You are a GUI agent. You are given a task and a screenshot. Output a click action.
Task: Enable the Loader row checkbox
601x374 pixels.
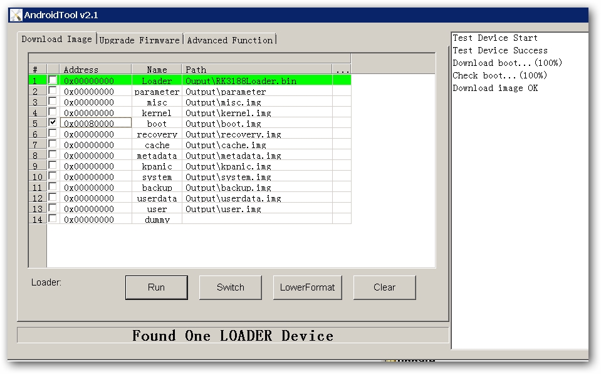click(53, 80)
